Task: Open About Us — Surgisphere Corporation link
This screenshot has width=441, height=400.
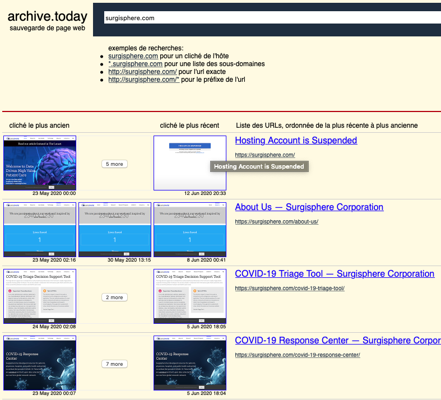Action: 309,207
